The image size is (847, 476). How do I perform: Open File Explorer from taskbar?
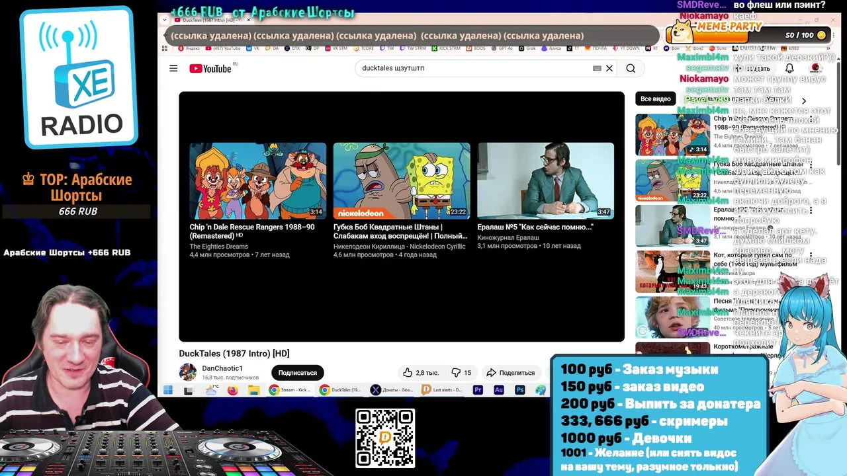[254, 390]
